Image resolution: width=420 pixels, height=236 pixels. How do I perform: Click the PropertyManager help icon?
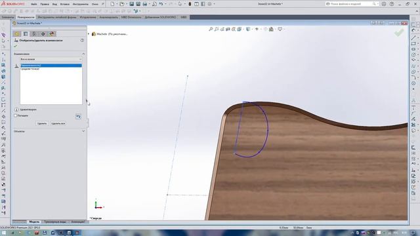point(82,41)
